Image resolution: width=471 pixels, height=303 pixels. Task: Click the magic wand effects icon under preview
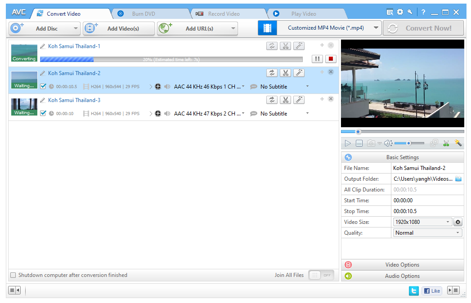click(x=458, y=143)
